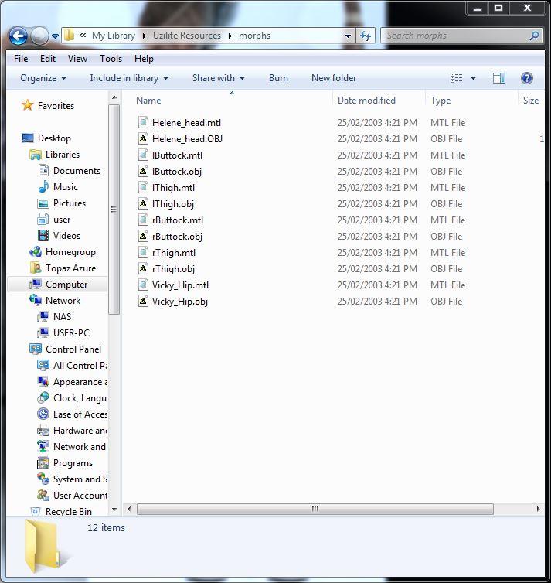
Task: Click the Burn button
Action: 278,78
